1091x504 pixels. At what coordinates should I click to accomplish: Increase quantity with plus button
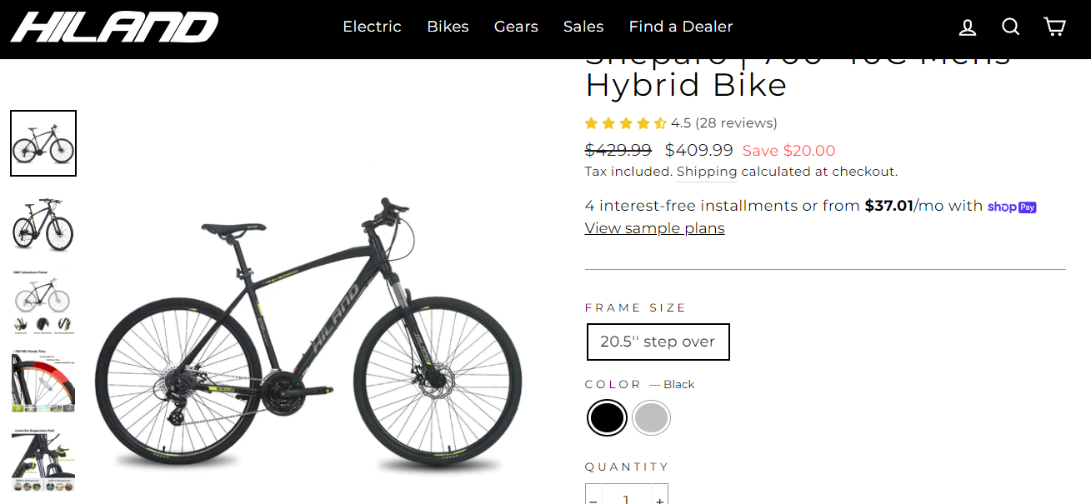tap(659, 499)
